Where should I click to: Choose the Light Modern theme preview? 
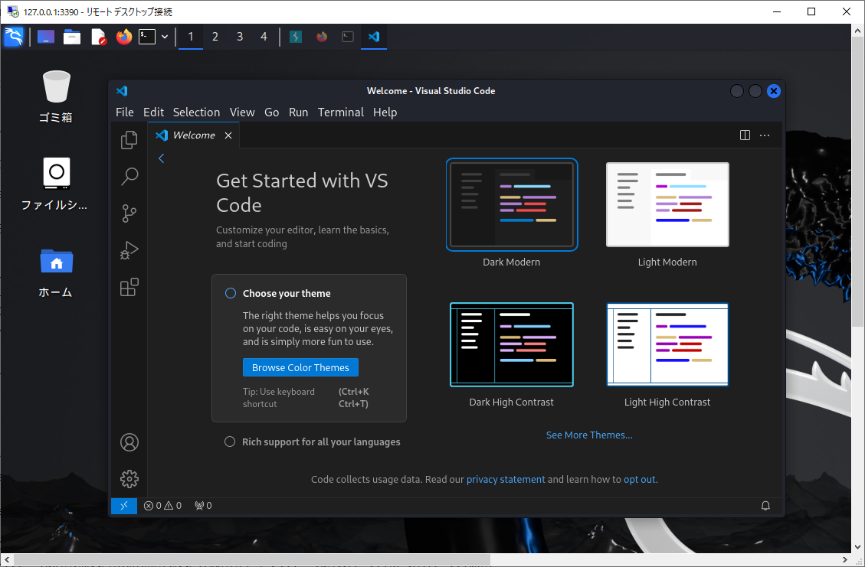click(667, 204)
